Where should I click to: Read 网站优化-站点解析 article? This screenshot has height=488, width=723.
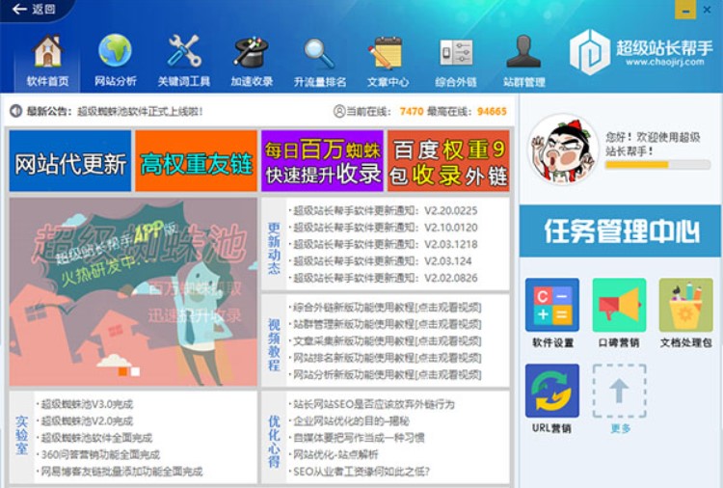click(335, 455)
